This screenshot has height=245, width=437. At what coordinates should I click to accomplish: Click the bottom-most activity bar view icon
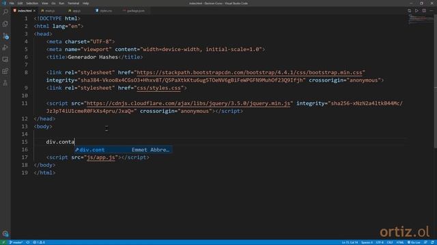(5, 83)
